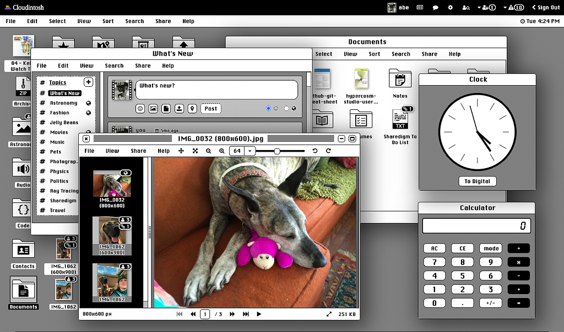Expand the zoom level dropdown showing 64
Viewport: 564px width, 332px height.
(x=250, y=151)
